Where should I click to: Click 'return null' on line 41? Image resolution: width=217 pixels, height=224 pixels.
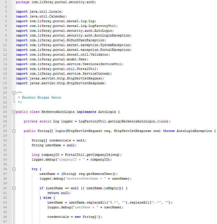[x=58, y=193]
